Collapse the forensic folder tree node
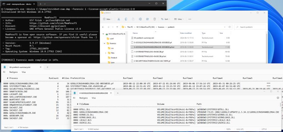283x132 pixels. tap(104, 43)
